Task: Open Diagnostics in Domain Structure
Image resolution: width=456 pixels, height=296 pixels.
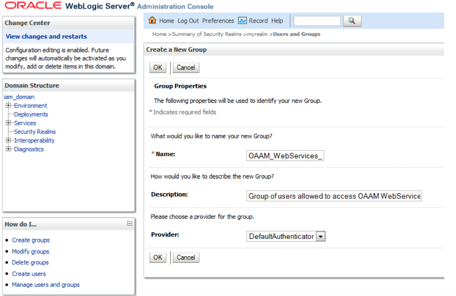Action: [29, 149]
